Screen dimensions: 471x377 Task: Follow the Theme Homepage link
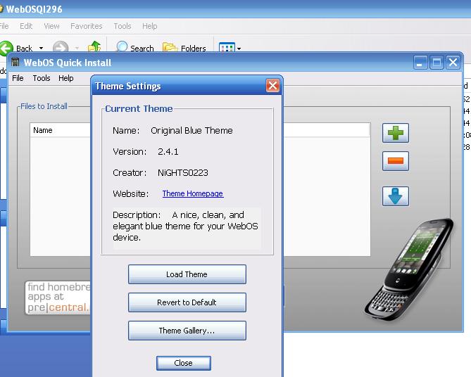point(193,193)
